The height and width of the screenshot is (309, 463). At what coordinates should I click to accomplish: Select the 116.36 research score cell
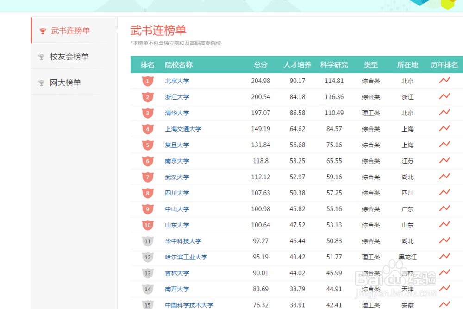334,97
